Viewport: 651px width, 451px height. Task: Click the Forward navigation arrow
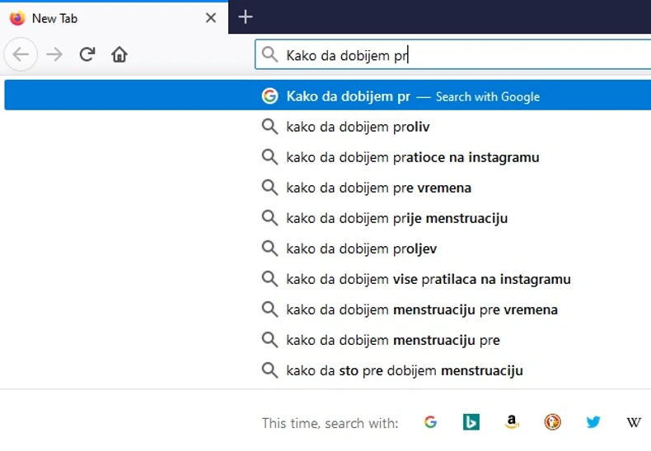(x=54, y=55)
